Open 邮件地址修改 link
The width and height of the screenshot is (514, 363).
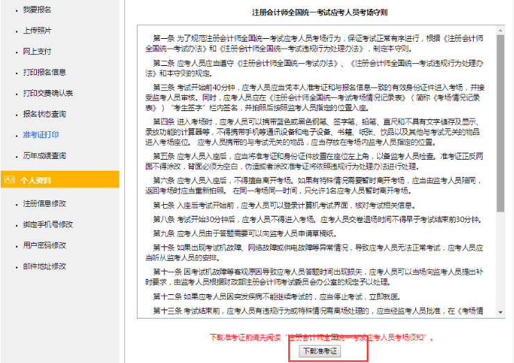44,266
